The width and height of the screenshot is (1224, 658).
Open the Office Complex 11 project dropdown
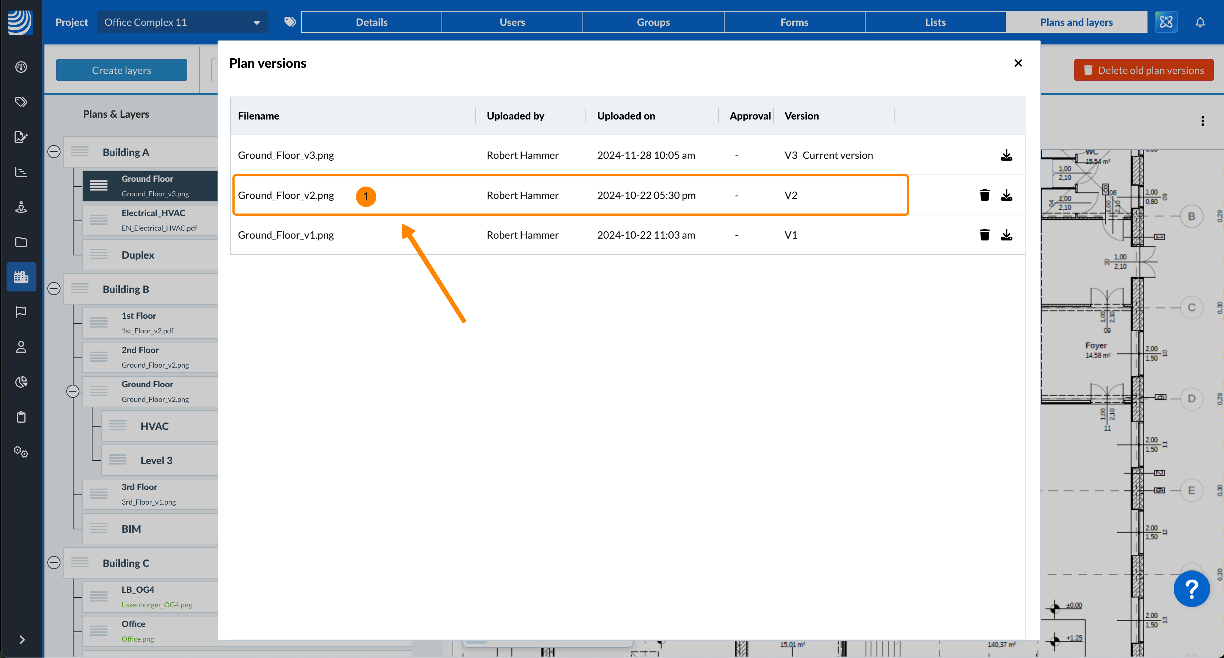[x=183, y=22]
